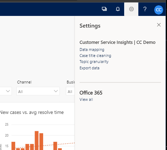This screenshot has height=150, width=167.
Task: Open the dropdown chevron left of Channel
Action: tap(8, 91)
